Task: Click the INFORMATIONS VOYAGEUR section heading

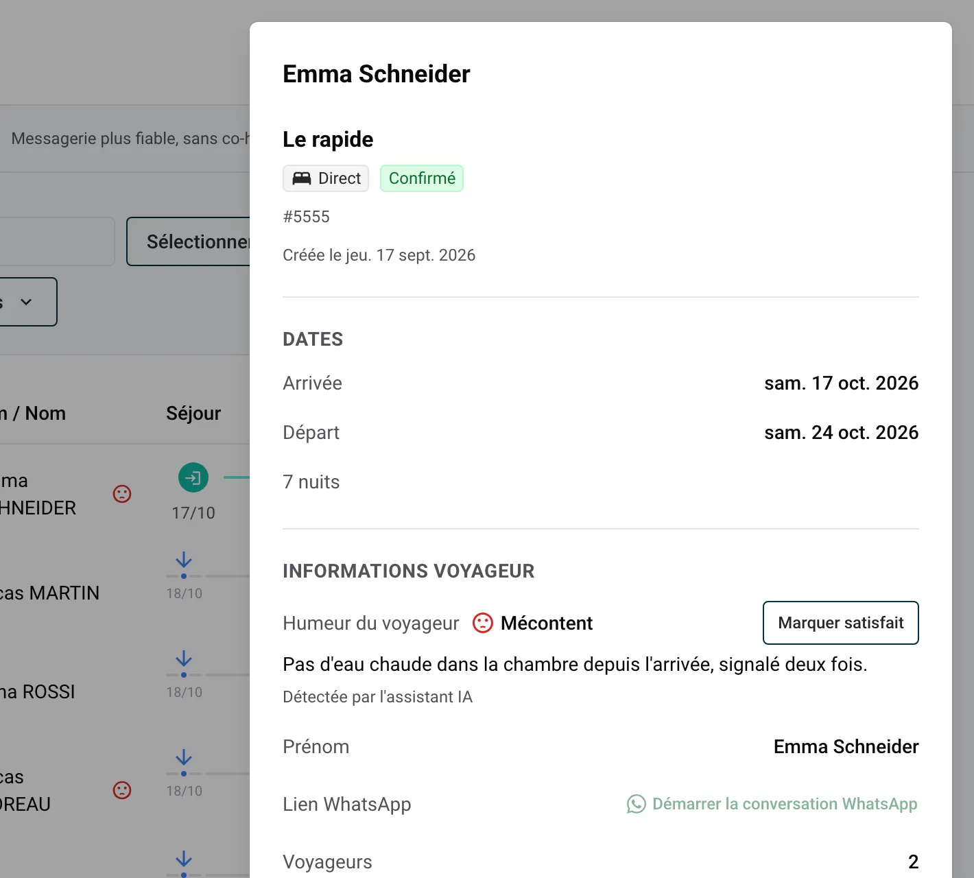Action: [409, 571]
